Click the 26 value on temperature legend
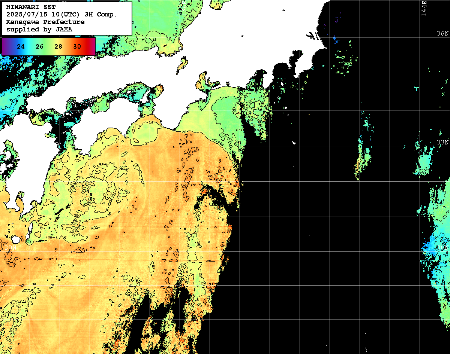 pos(40,46)
